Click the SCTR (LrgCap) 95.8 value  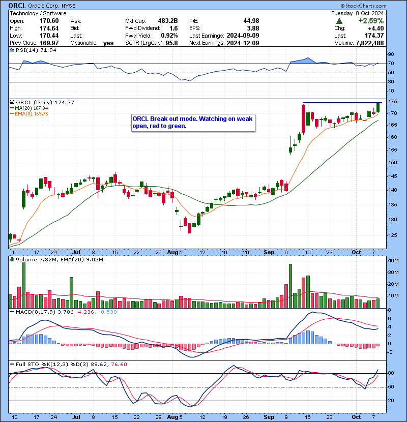click(171, 43)
